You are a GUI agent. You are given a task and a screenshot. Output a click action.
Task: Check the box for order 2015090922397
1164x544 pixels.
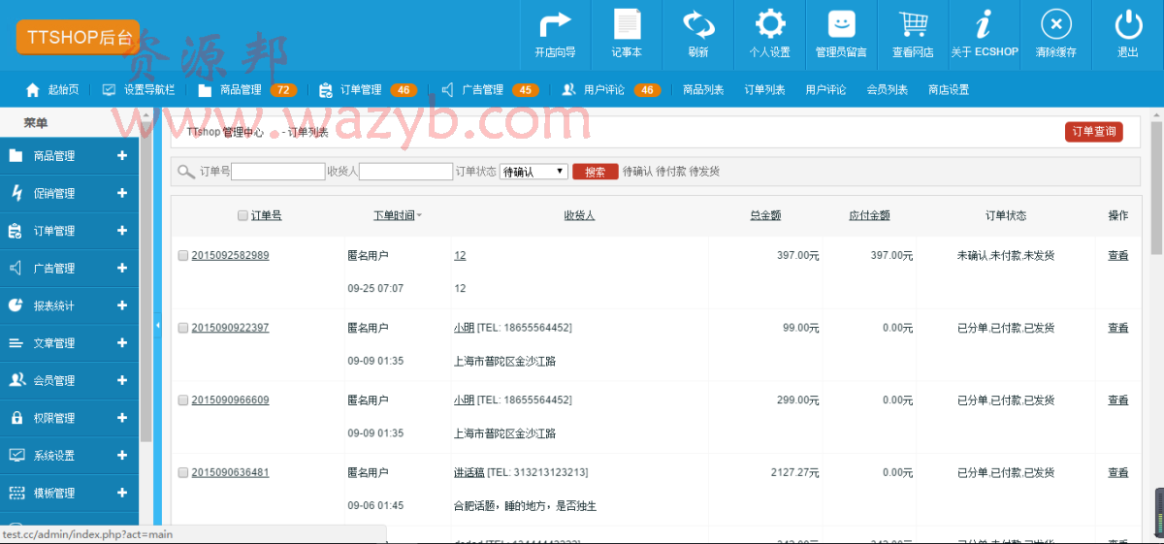[x=183, y=328]
